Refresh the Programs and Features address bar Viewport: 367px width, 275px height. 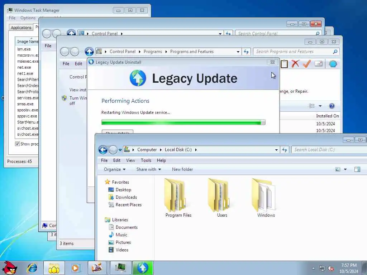246,52
